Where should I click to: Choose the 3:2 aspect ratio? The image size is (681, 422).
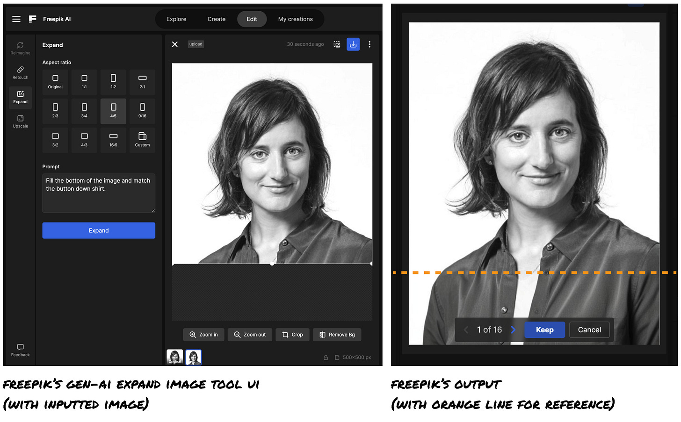[x=55, y=140]
